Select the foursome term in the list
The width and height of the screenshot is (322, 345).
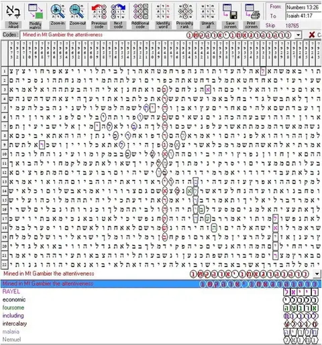[13, 307]
